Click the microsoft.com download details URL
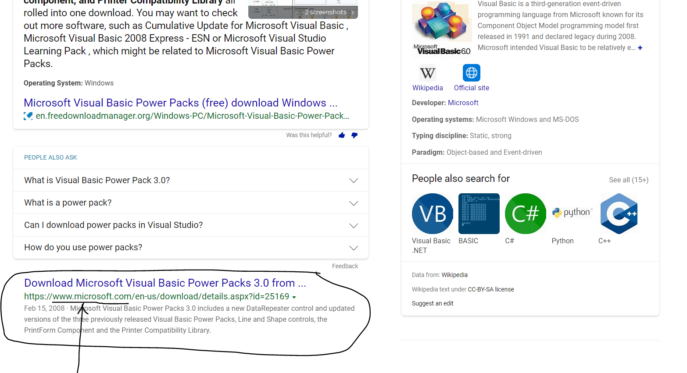This screenshot has height=373, width=687. click(157, 296)
